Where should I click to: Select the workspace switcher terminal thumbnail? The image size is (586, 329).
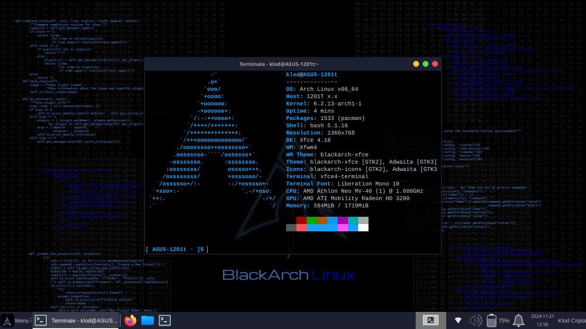431,320
